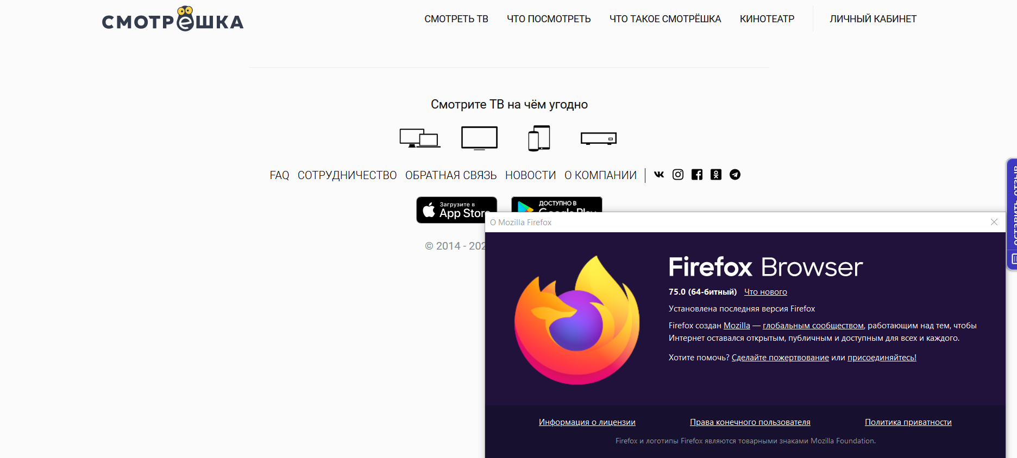Click the Firefox logo in the about dialog
Image resolution: width=1017 pixels, height=458 pixels.
pos(577,320)
